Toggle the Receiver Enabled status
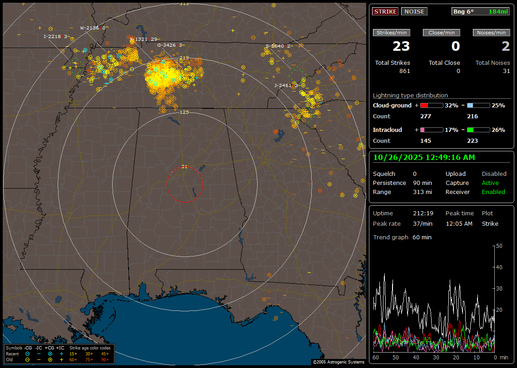The height and width of the screenshot is (368, 517). click(493, 192)
